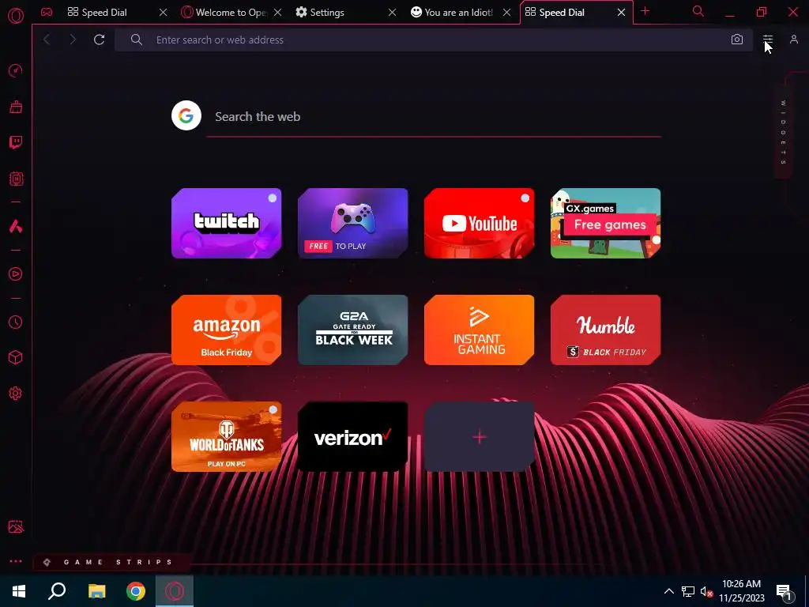Open the Opera menu logo
The height and width of the screenshot is (607, 809).
click(16, 16)
